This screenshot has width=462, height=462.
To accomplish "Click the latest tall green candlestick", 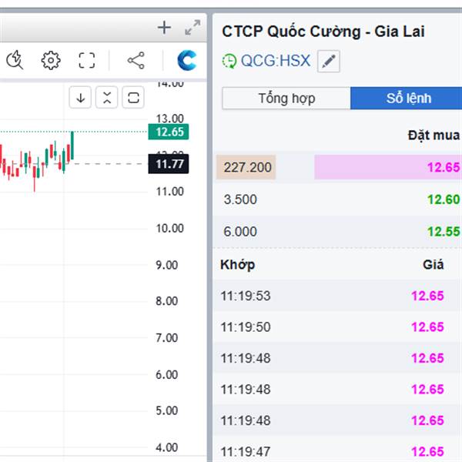I will pos(72,146).
